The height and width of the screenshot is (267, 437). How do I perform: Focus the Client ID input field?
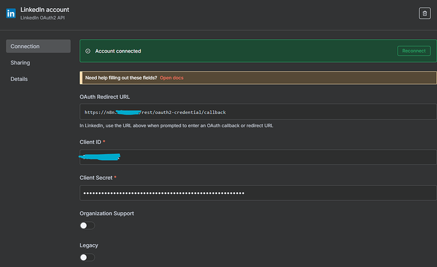tap(258, 158)
